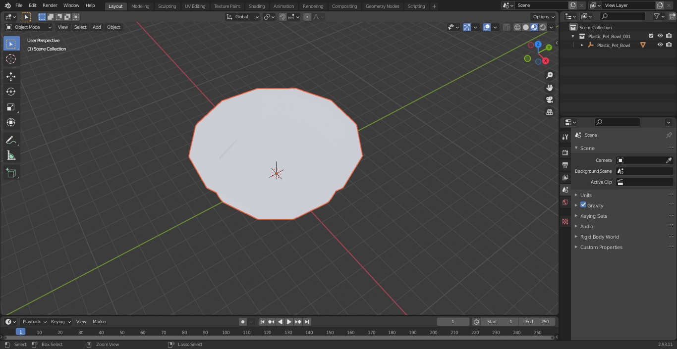
Task: Click the Start frame value field
Action: pos(500,322)
